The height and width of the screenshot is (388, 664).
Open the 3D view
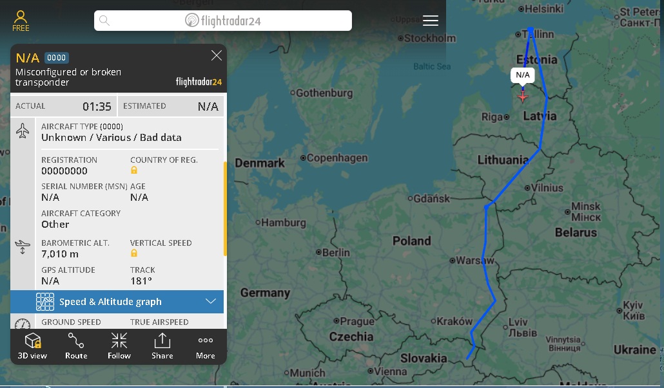32,346
